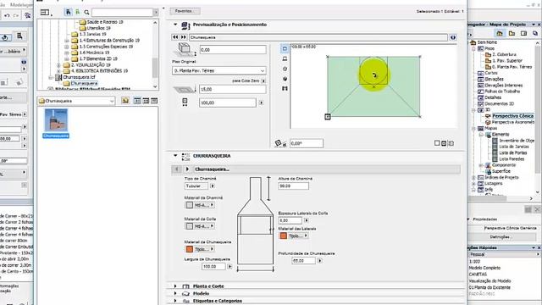This screenshot has height=305, width=542.
Task: Click Project Map icon in Navigator
Action: pyautogui.click(x=500, y=33)
